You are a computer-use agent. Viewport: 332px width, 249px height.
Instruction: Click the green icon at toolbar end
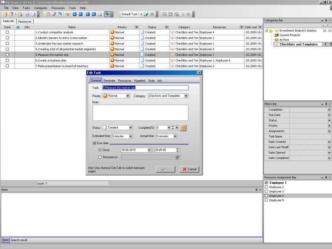(107, 14)
